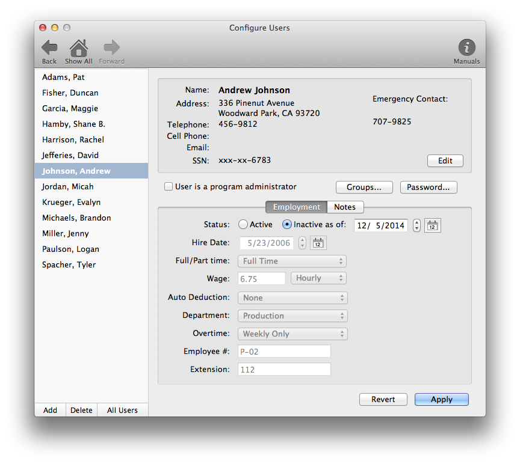Image resolution: width=520 pixels, height=464 pixels.
Task: Select user Johnson, Andrew
Action: (x=91, y=171)
